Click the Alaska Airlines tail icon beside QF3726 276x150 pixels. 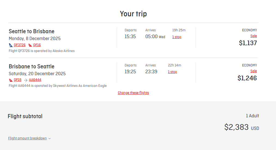tap(11, 45)
